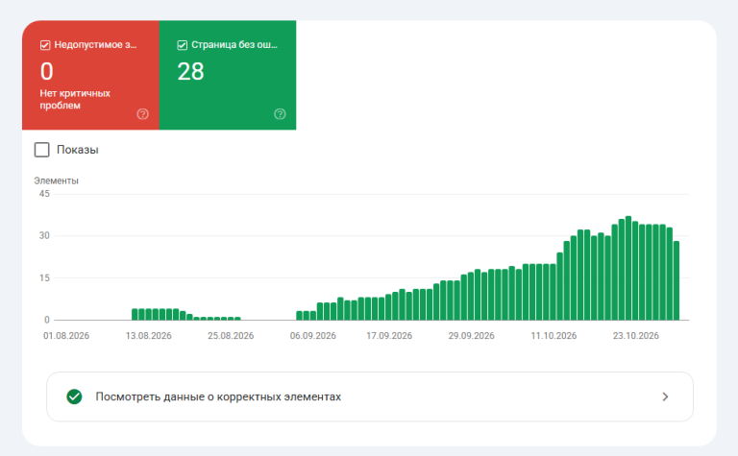
Task: Click axis date label 25.08.2026
Action: coord(231,336)
